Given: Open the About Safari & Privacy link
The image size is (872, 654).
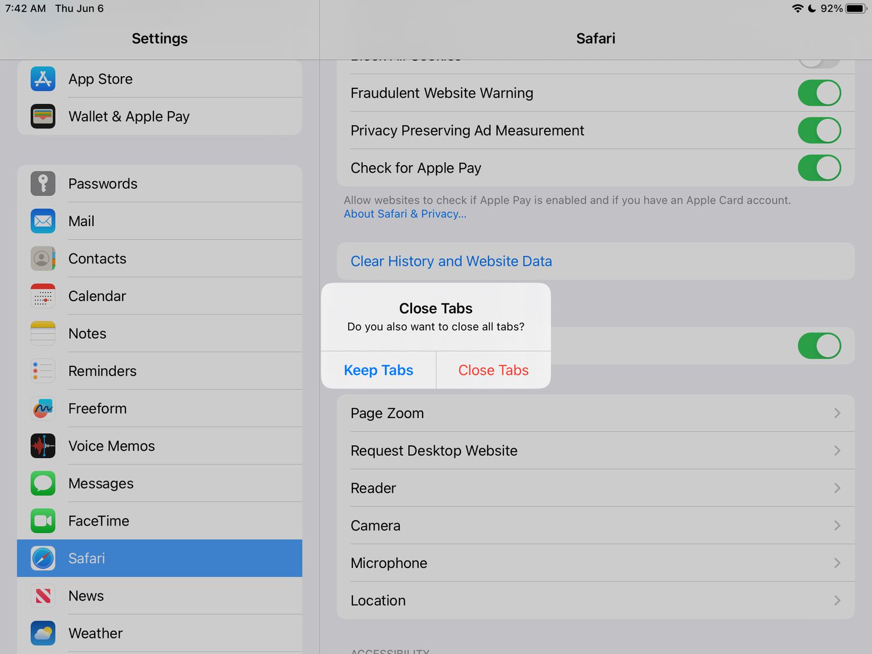Looking at the screenshot, I should point(405,214).
